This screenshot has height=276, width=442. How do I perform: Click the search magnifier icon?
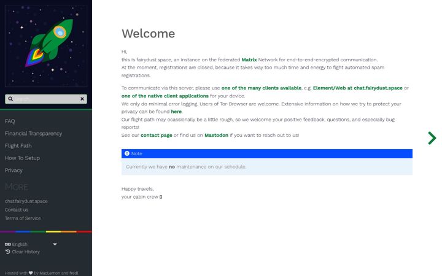coord(10,99)
